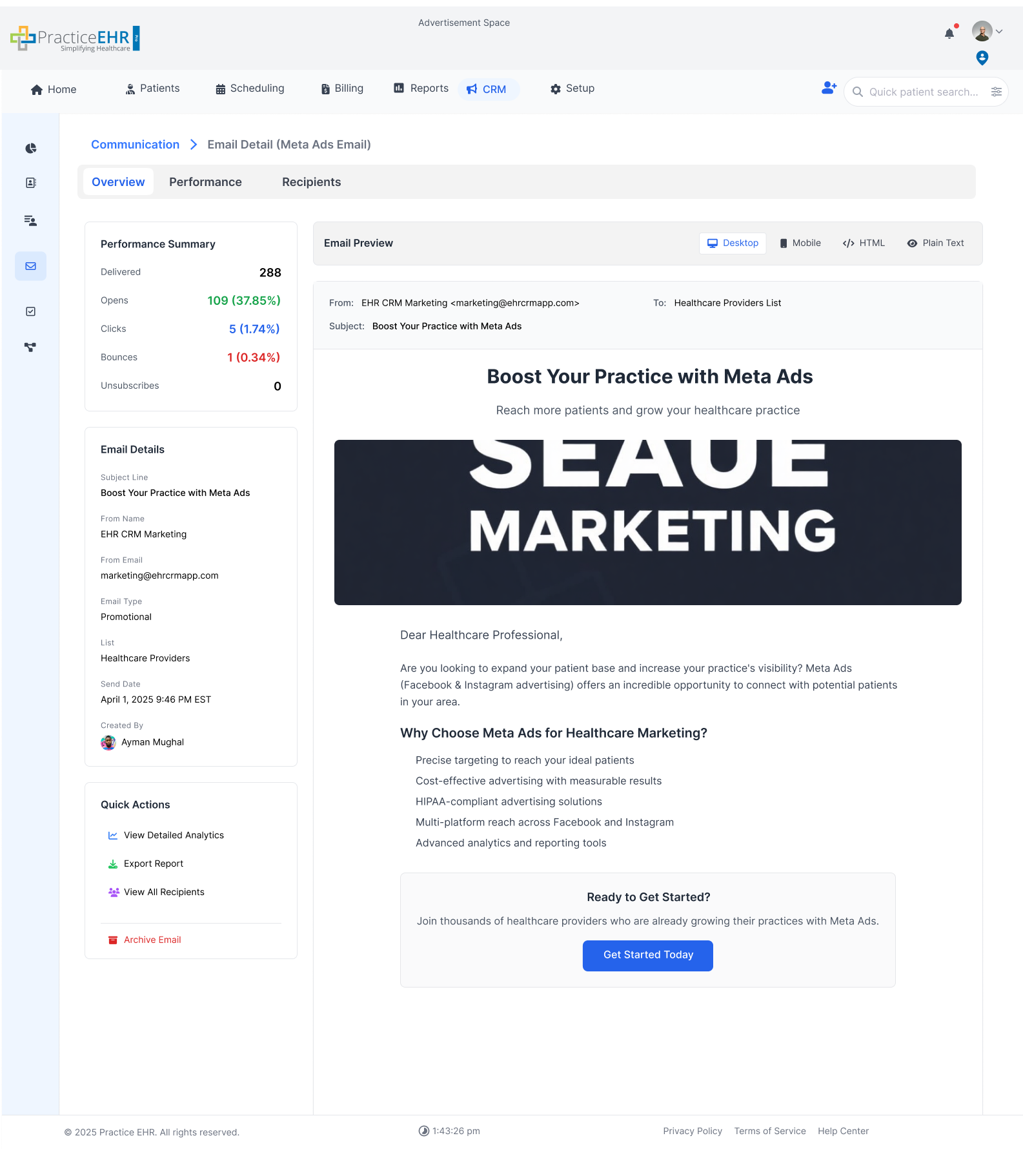This screenshot has width=1023, height=1149.
Task: Select the Overview tab
Action: pos(118,182)
